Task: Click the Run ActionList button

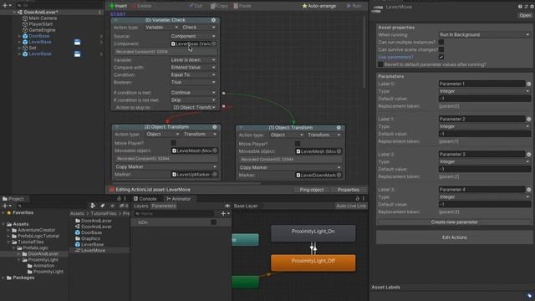Action: 354,6
